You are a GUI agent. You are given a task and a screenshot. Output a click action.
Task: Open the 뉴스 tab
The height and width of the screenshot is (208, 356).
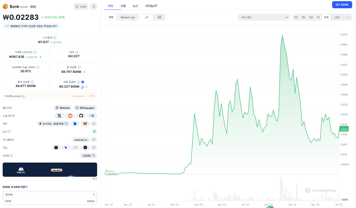click(135, 6)
